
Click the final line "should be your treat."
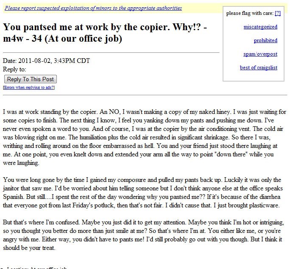coord(29,248)
